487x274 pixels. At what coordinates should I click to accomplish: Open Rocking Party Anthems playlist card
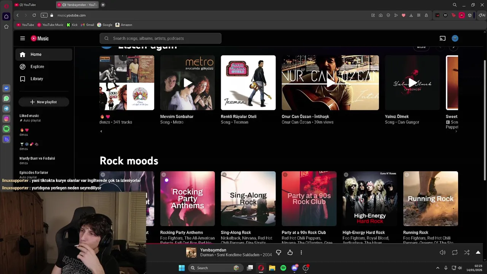pos(188,199)
